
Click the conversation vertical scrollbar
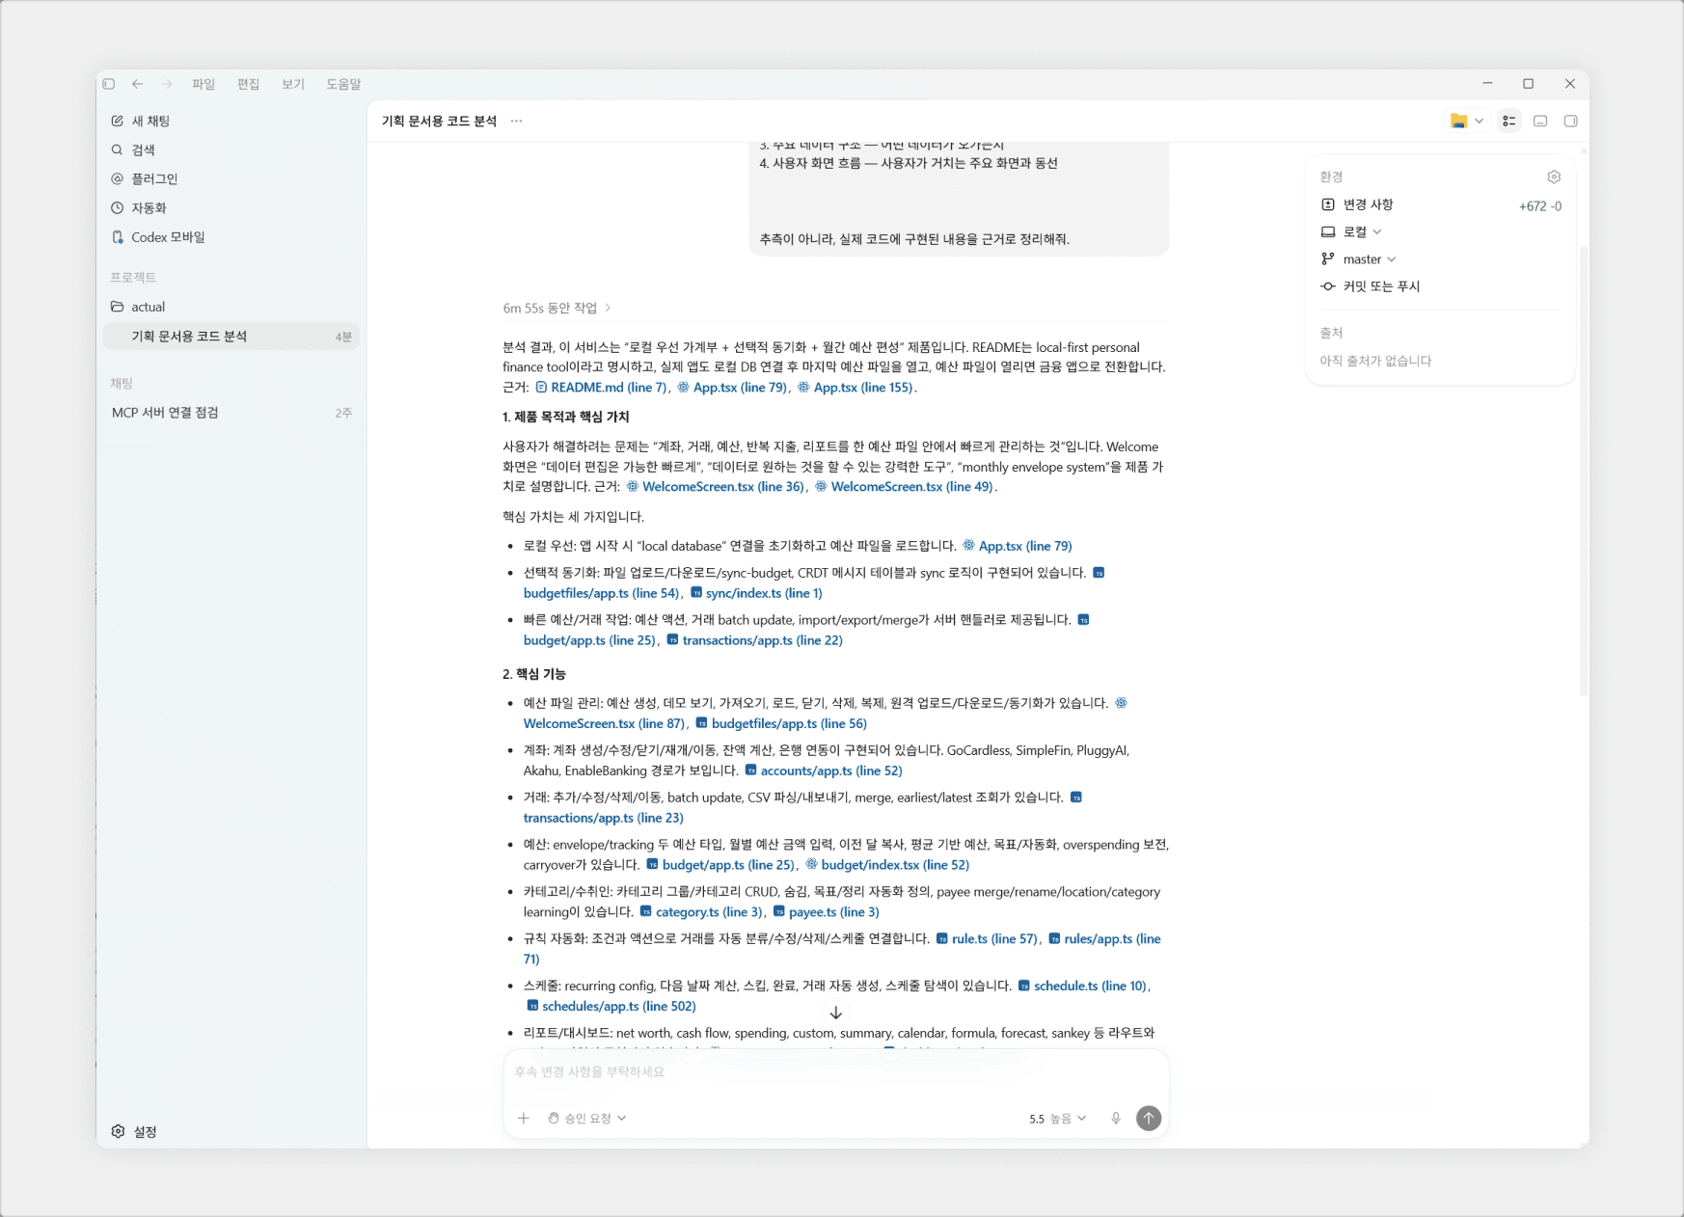[x=1584, y=471]
